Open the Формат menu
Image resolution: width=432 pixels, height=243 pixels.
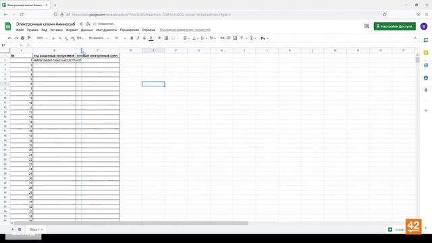(72, 30)
